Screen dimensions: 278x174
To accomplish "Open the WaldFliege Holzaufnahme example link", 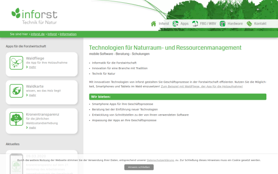I will click(x=202, y=86).
